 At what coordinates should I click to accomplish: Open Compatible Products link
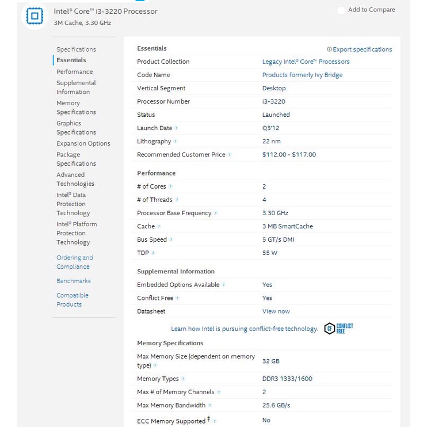point(72,300)
